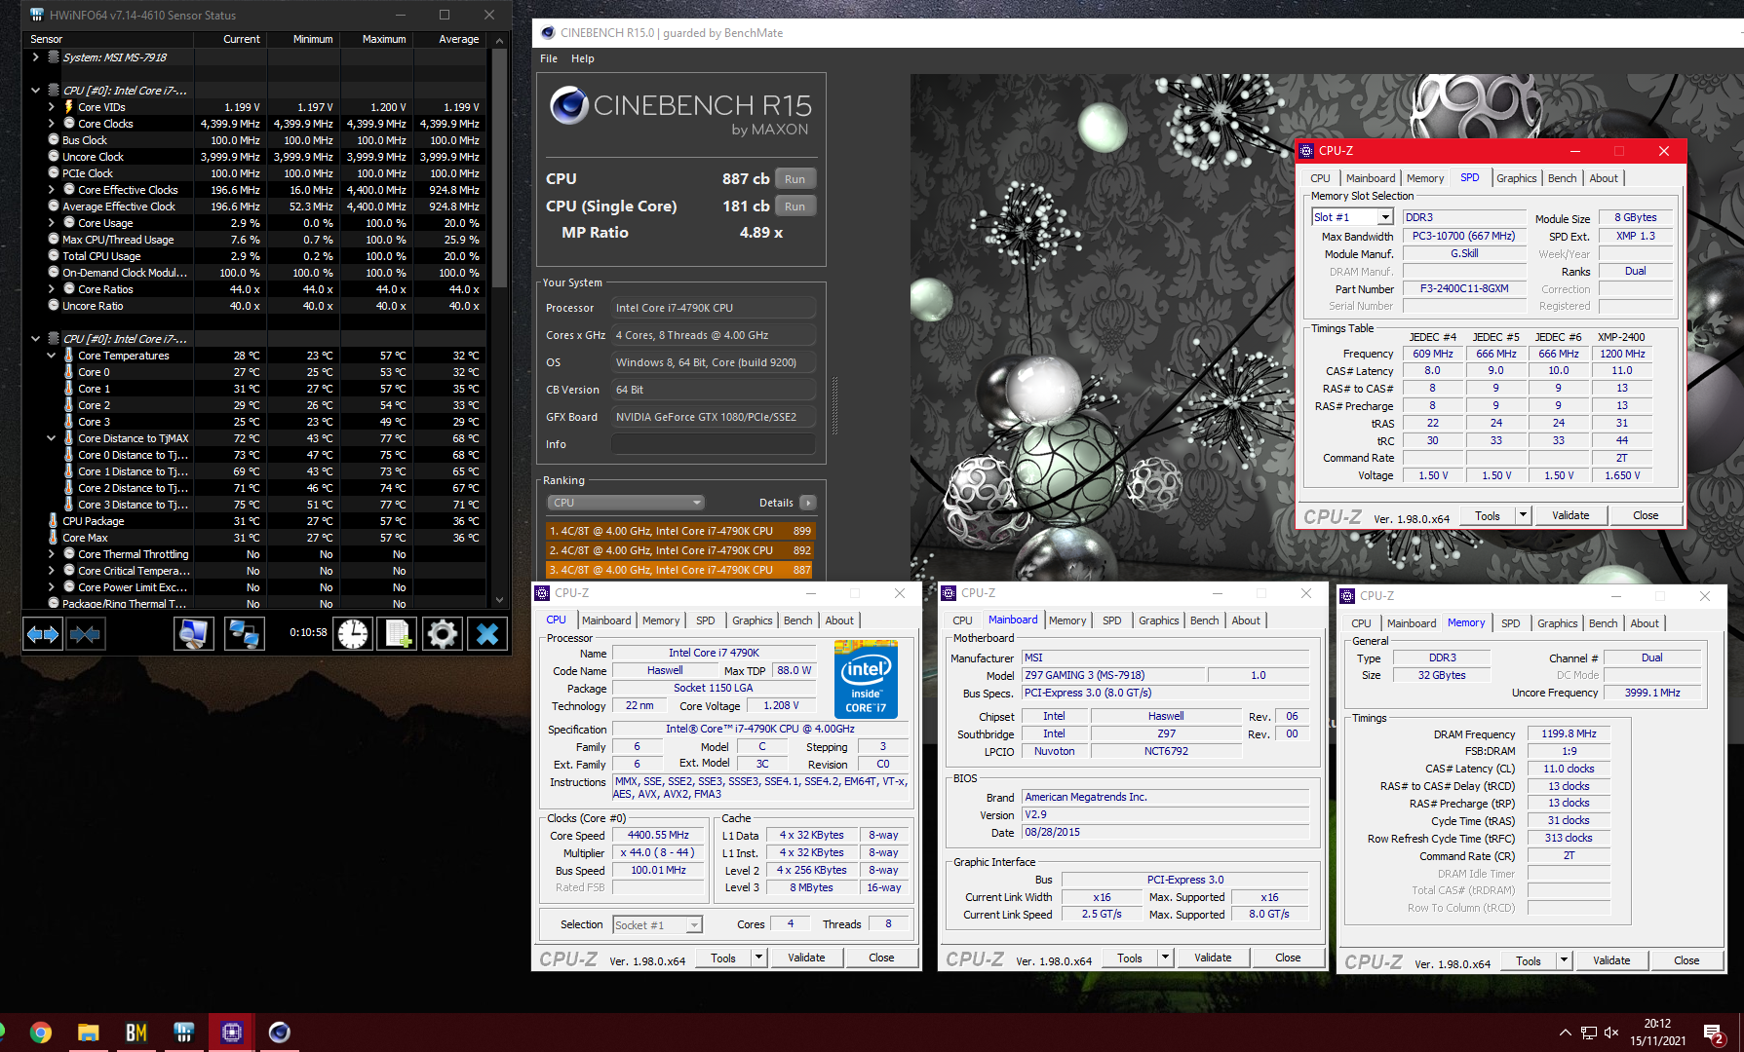Collapse Core Distance to TjMAX row
Screen dimensions: 1744x1052
pos(52,438)
